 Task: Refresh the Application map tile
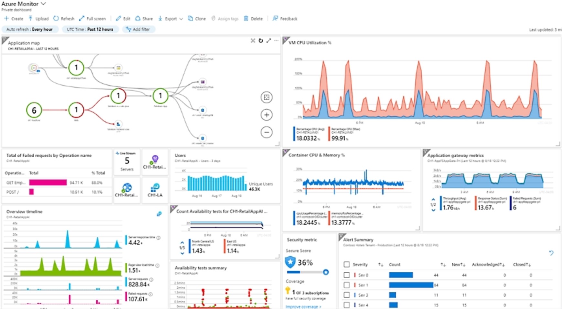261,41
